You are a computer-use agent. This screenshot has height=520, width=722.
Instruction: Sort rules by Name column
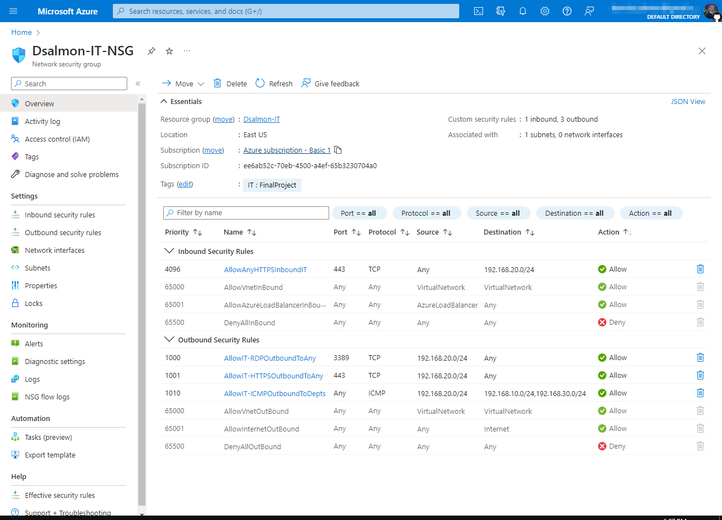240,232
